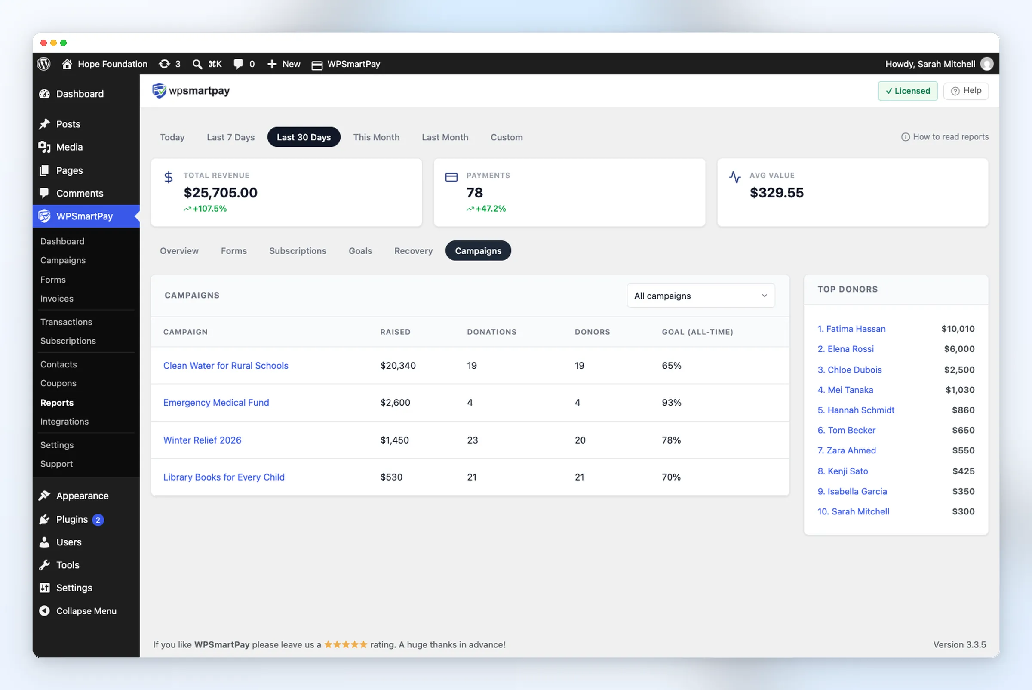Viewport: 1032px width, 690px height.
Task: Open How to read reports link
Action: [x=944, y=137]
